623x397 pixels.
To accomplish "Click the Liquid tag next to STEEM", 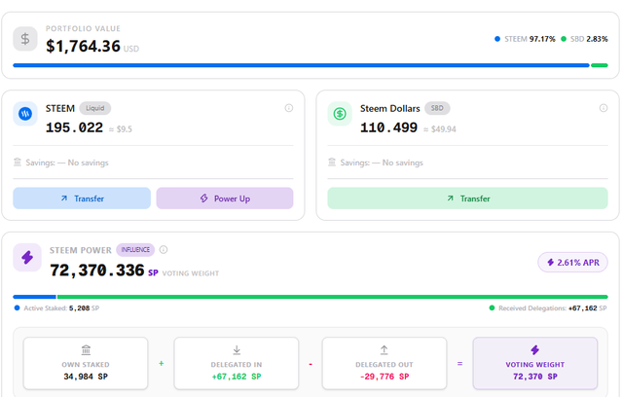I will [95, 108].
